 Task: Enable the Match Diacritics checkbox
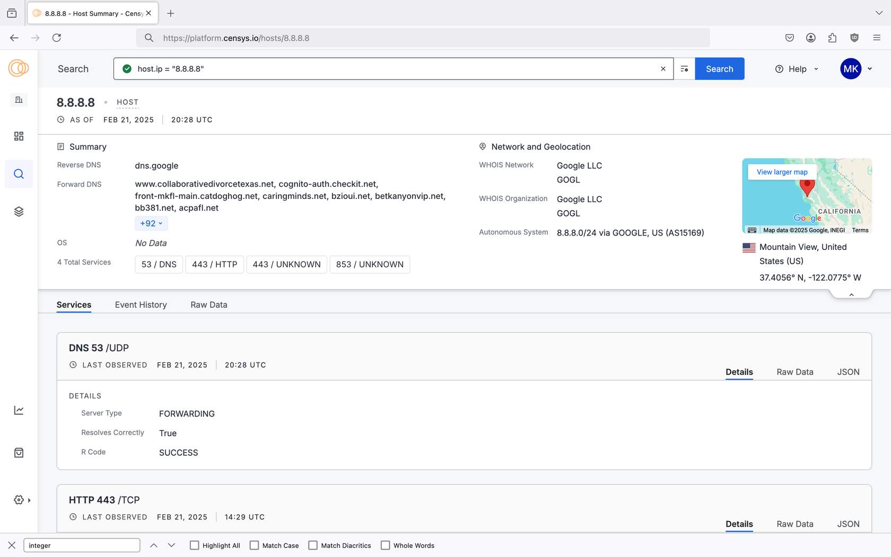coord(313,545)
